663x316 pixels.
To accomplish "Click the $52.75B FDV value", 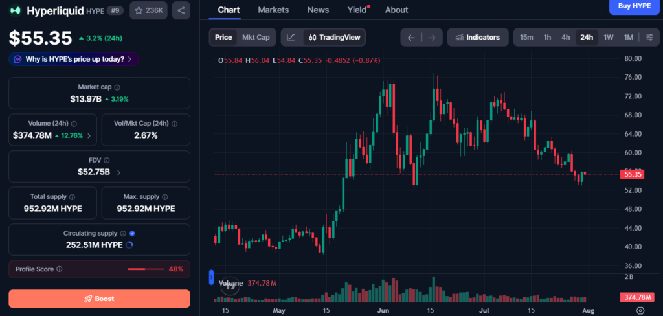I will pyautogui.click(x=94, y=172).
